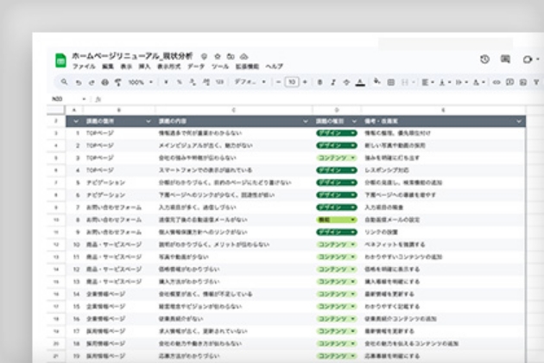Image resolution: width=544 pixels, height=363 pixels.
Task: Select column C header
Action: (x=233, y=110)
